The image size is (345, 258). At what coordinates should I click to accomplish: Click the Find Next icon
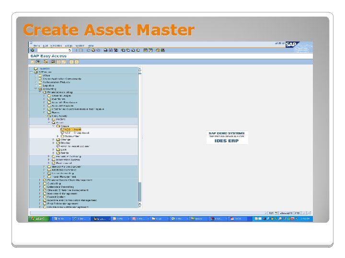(116, 50)
